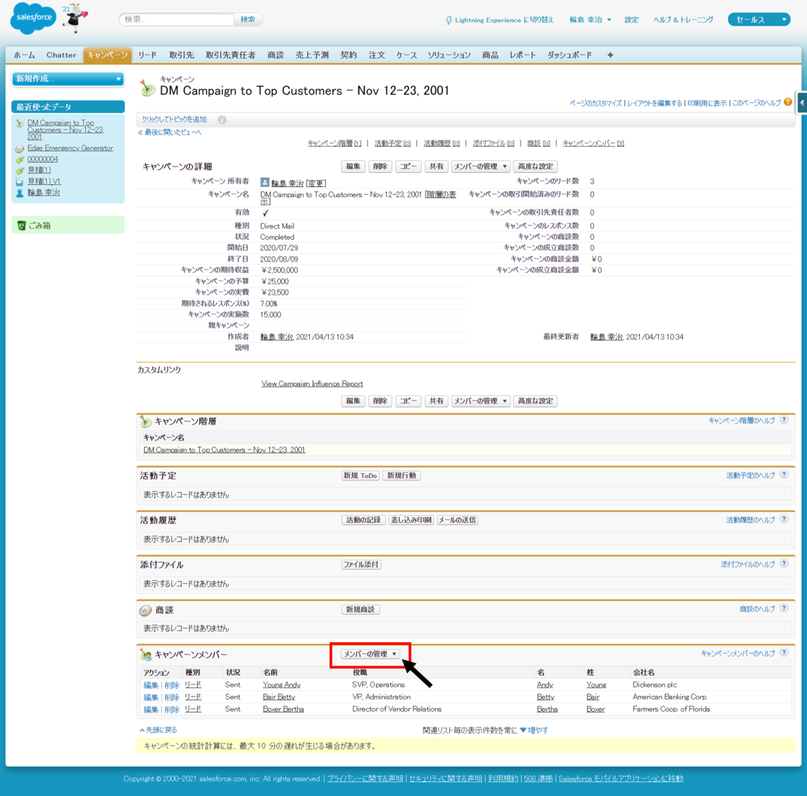Click the メールの送信 button

(x=457, y=520)
